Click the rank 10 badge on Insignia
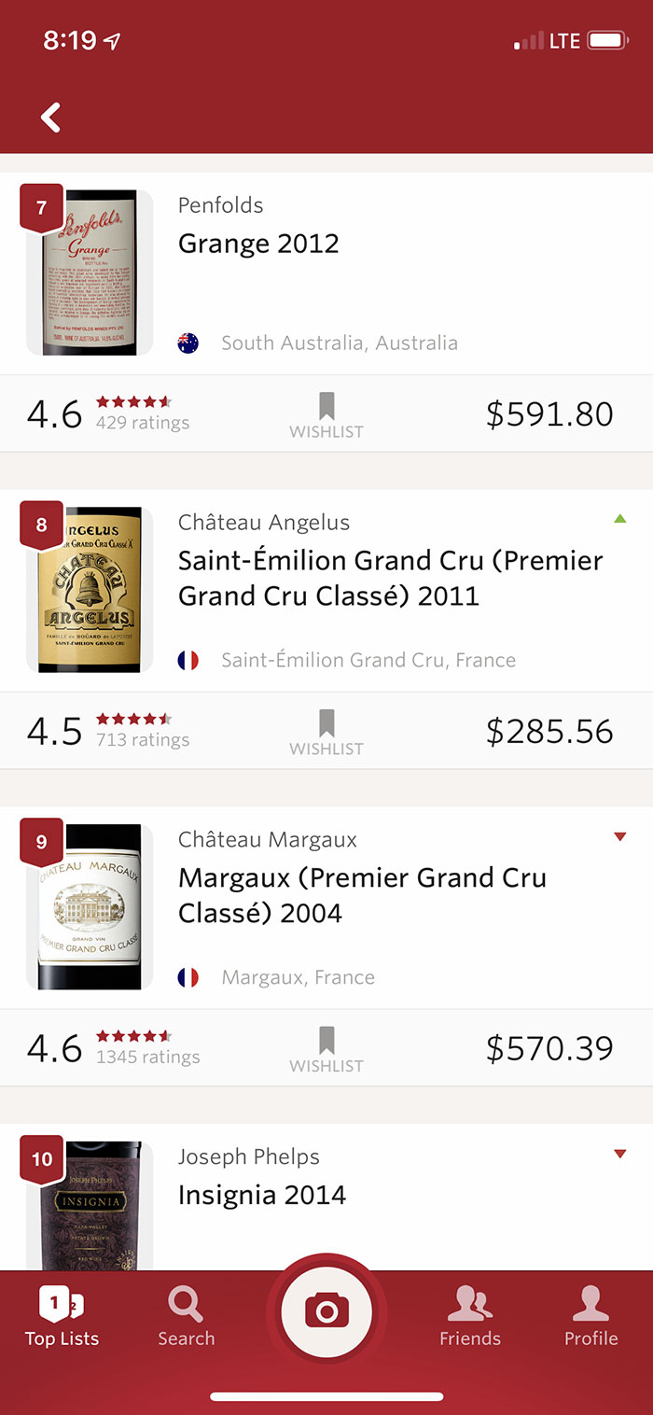This screenshot has width=653, height=1415. tap(42, 1159)
